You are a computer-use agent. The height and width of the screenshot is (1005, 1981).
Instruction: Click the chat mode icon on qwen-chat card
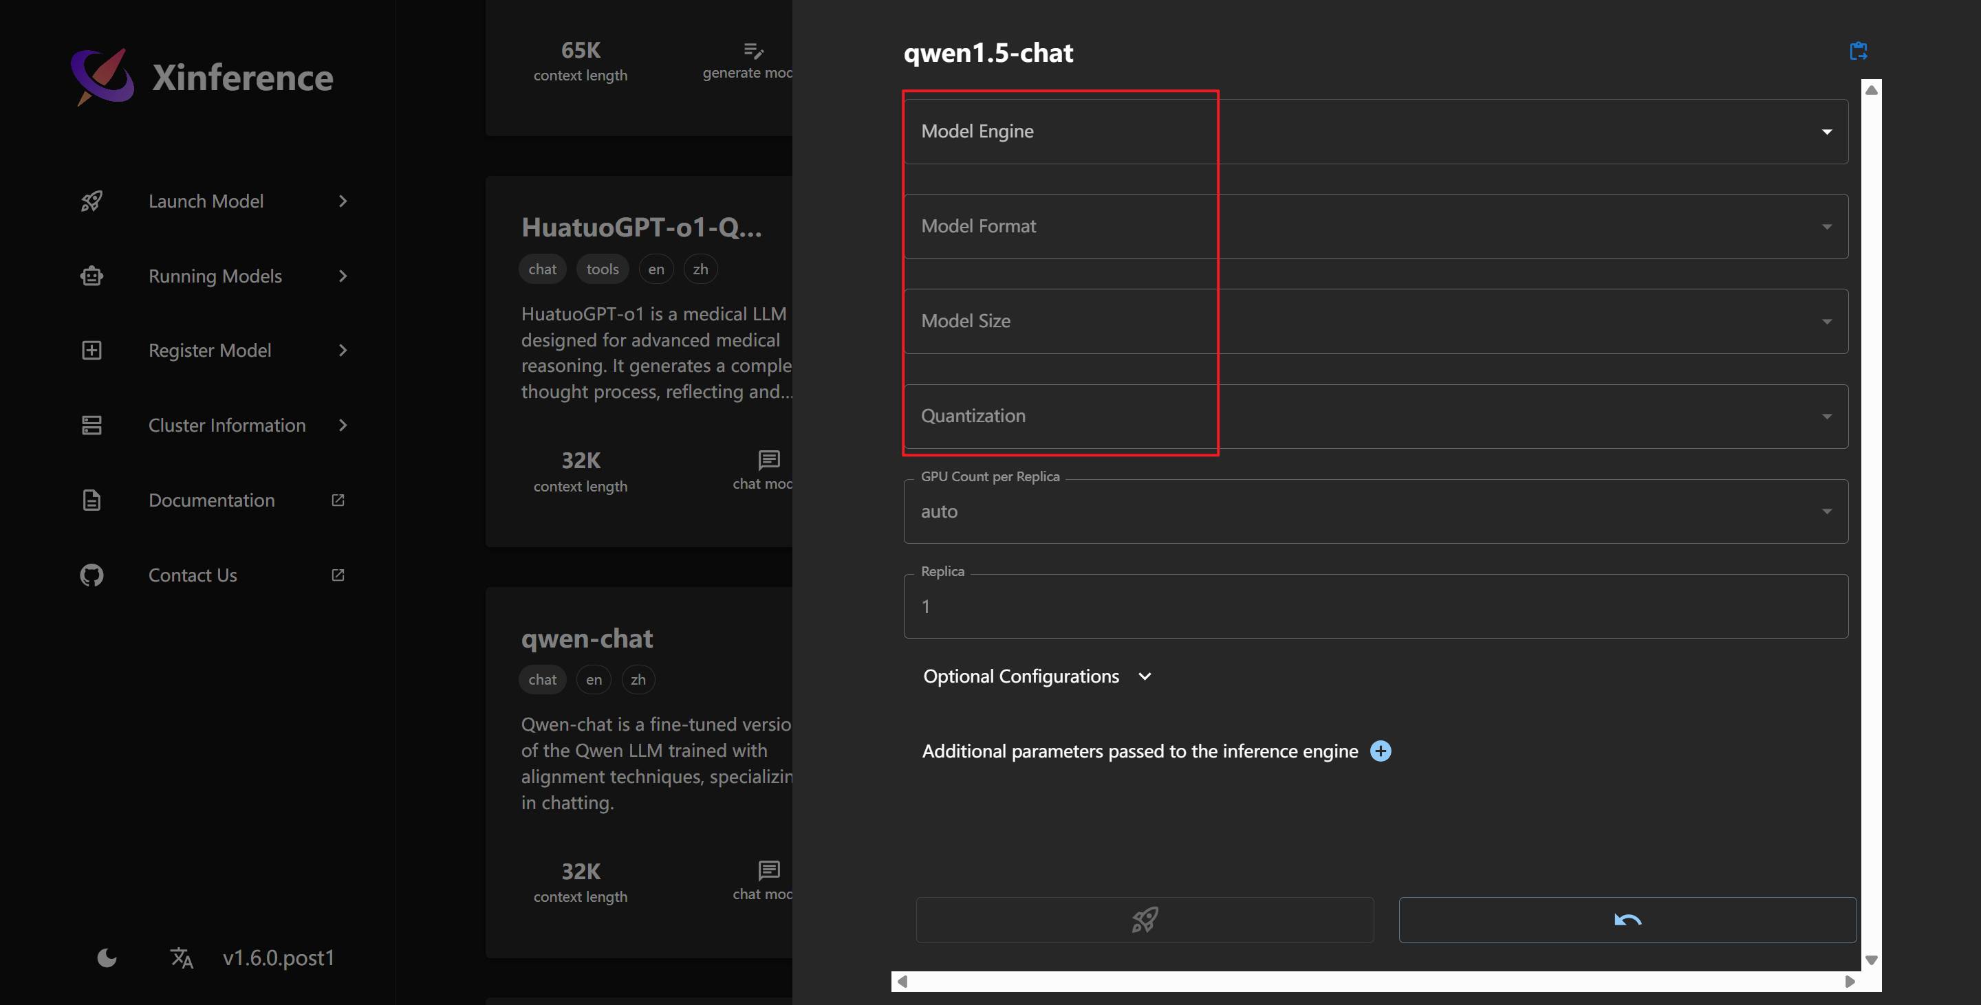click(x=769, y=870)
